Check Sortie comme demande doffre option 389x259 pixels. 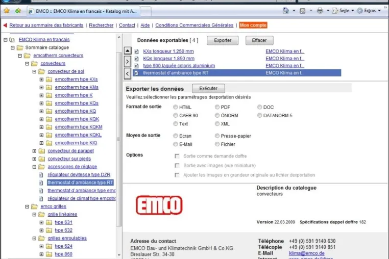(177, 156)
